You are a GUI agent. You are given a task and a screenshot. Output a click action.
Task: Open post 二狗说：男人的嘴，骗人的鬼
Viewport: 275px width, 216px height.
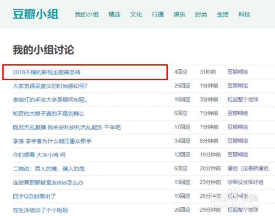[48, 169]
